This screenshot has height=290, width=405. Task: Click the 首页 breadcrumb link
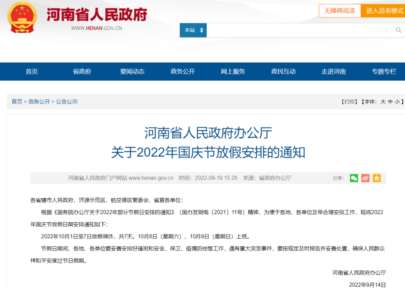17,102
